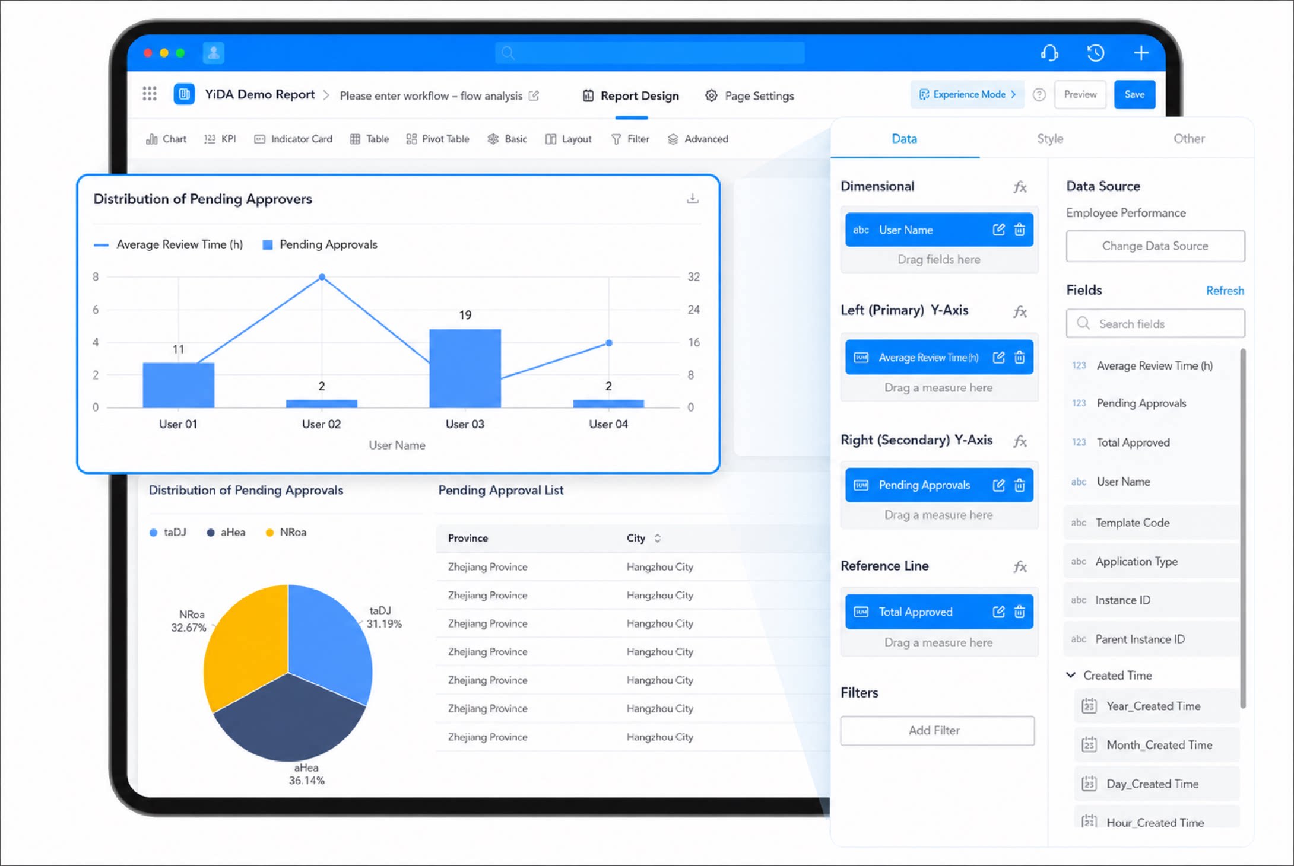
Task: Click the app grid launcher icon
Action: [x=150, y=94]
